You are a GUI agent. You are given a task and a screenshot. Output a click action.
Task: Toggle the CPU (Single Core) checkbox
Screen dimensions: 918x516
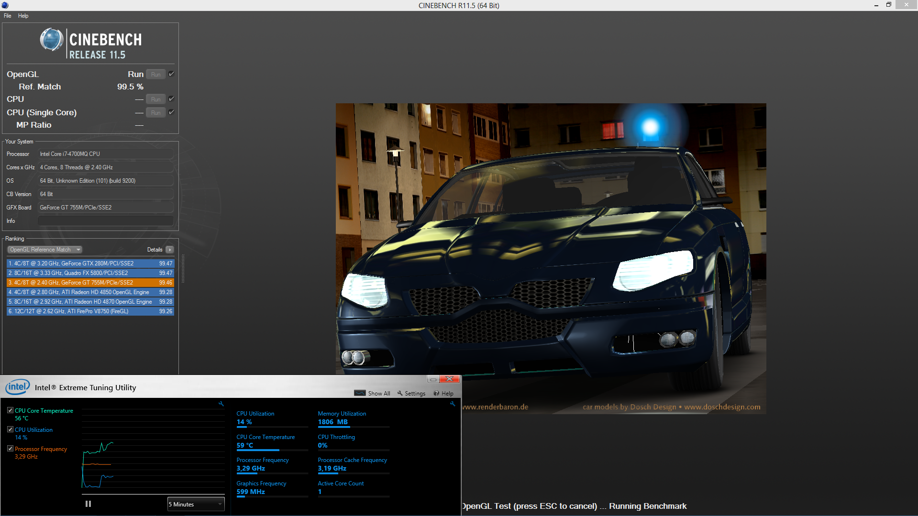171,112
